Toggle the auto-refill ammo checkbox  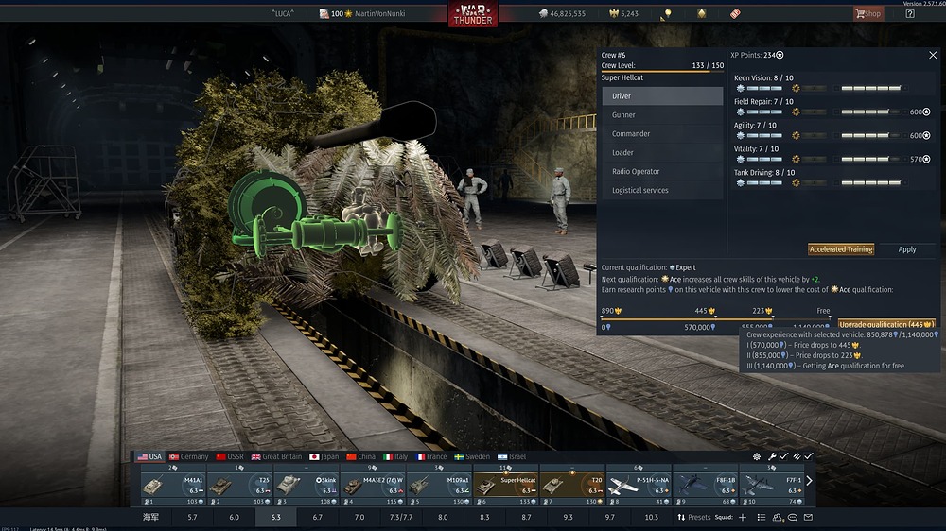coord(809,456)
